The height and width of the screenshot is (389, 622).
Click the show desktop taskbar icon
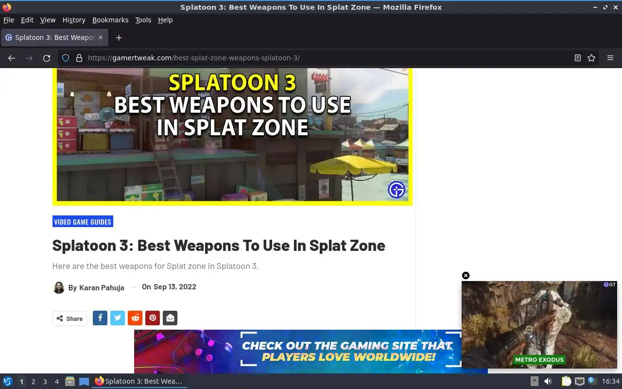[84, 381]
